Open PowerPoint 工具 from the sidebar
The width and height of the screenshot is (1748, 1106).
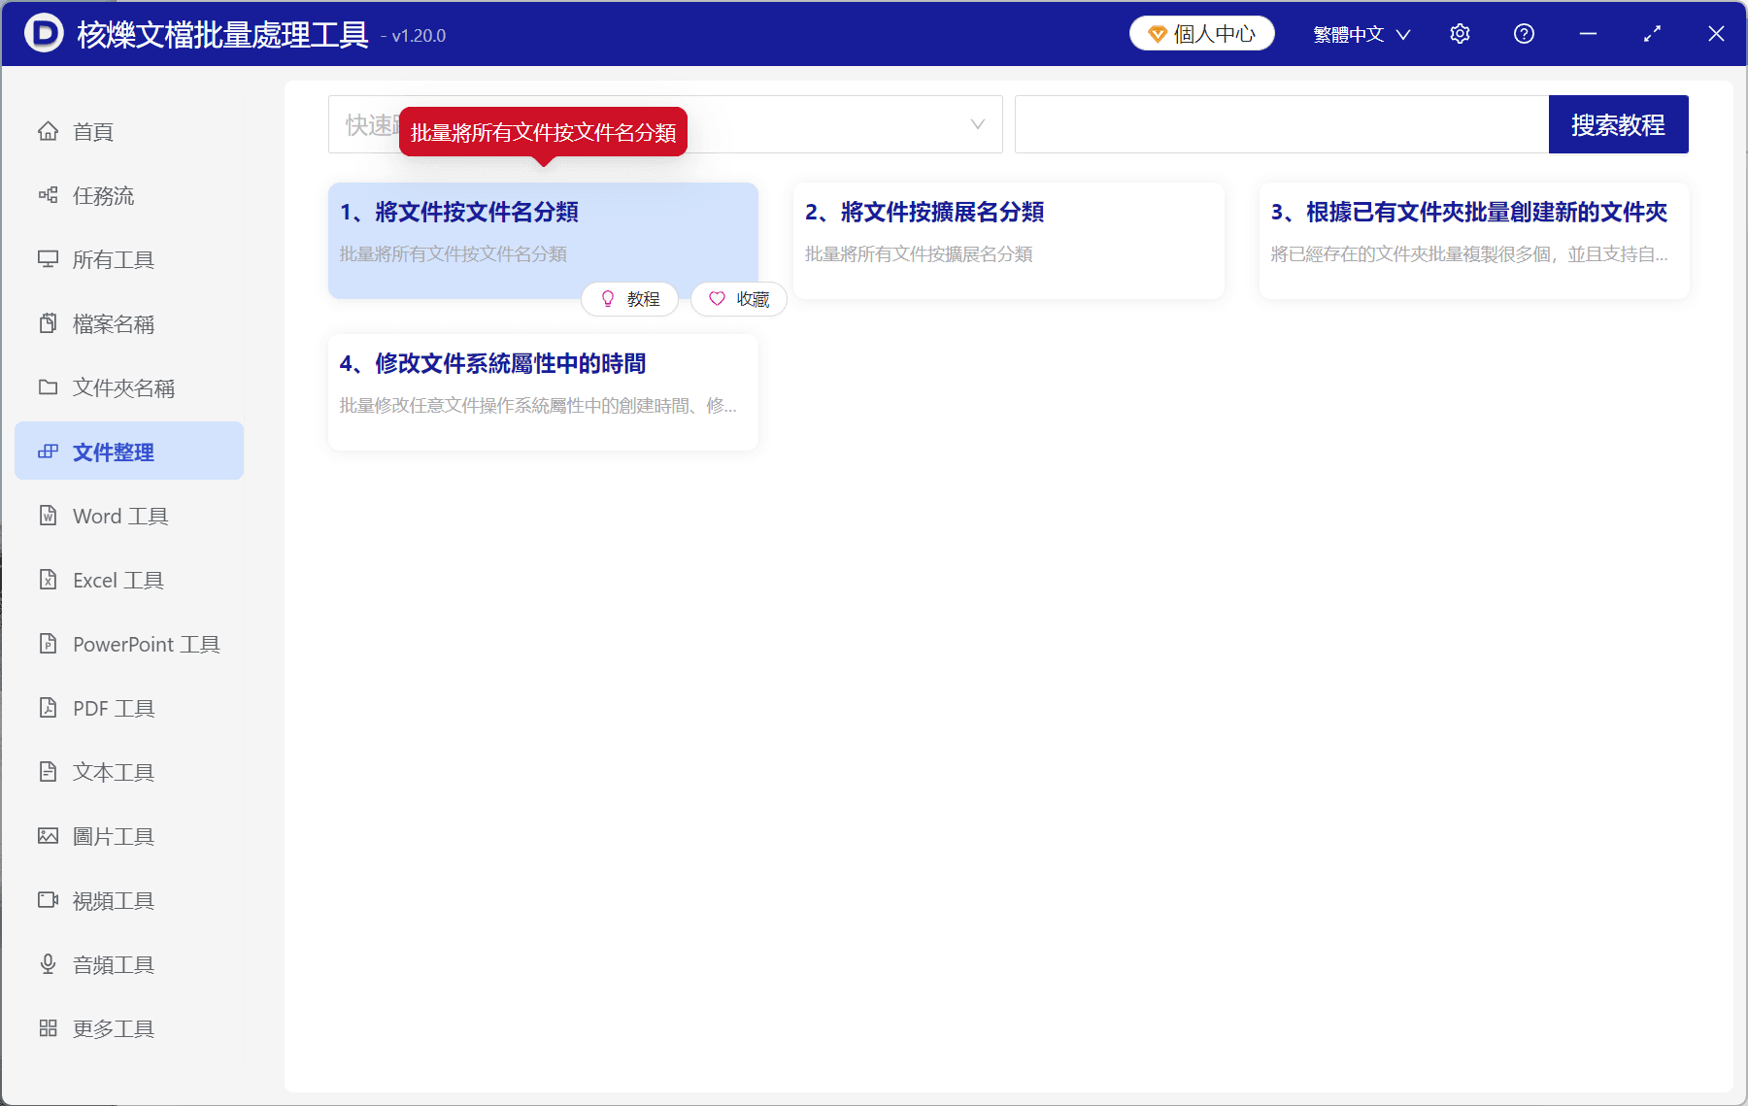coord(144,643)
